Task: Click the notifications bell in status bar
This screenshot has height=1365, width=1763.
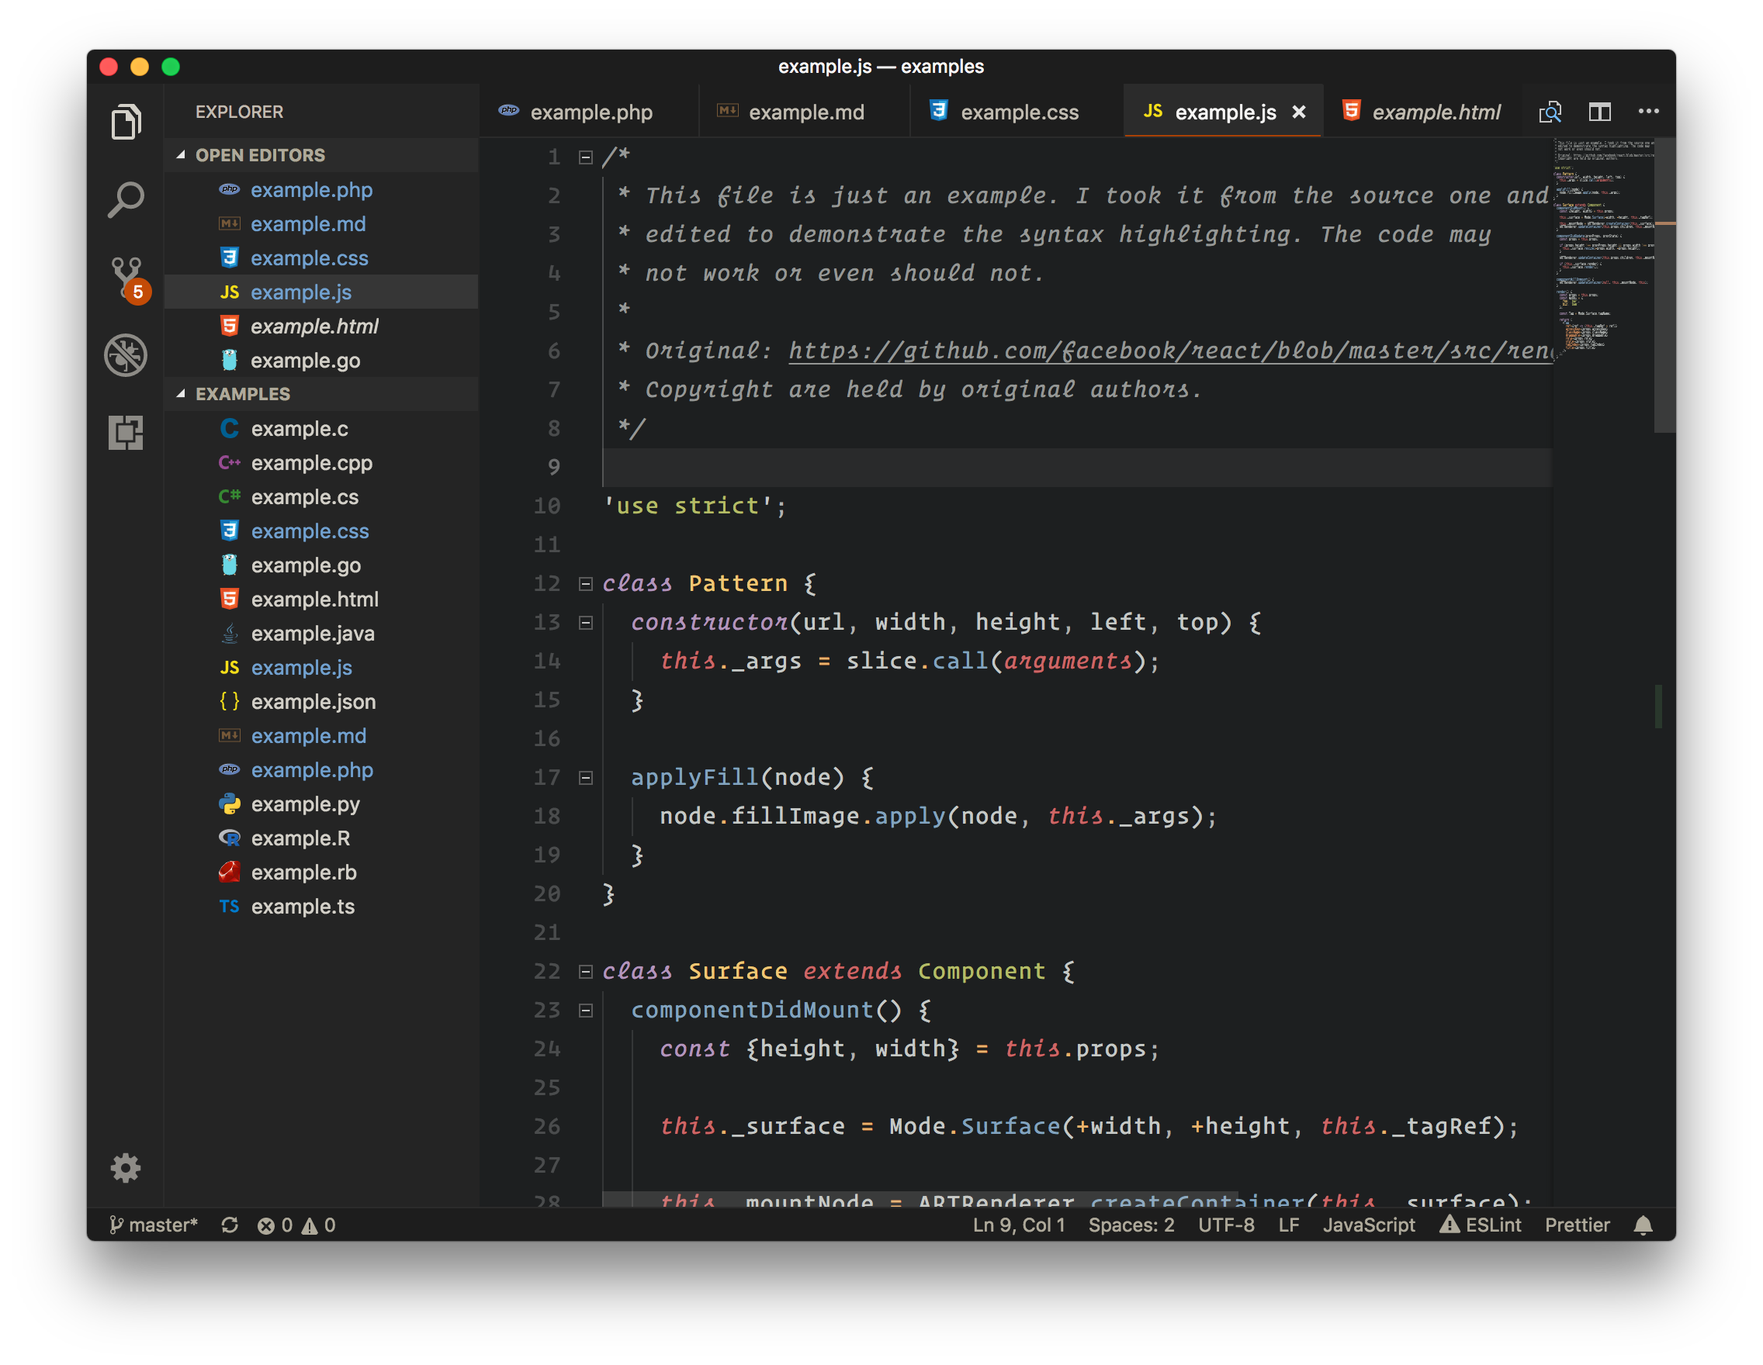Action: (x=1643, y=1225)
